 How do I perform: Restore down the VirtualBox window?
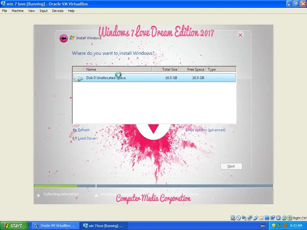click(x=296, y=4)
